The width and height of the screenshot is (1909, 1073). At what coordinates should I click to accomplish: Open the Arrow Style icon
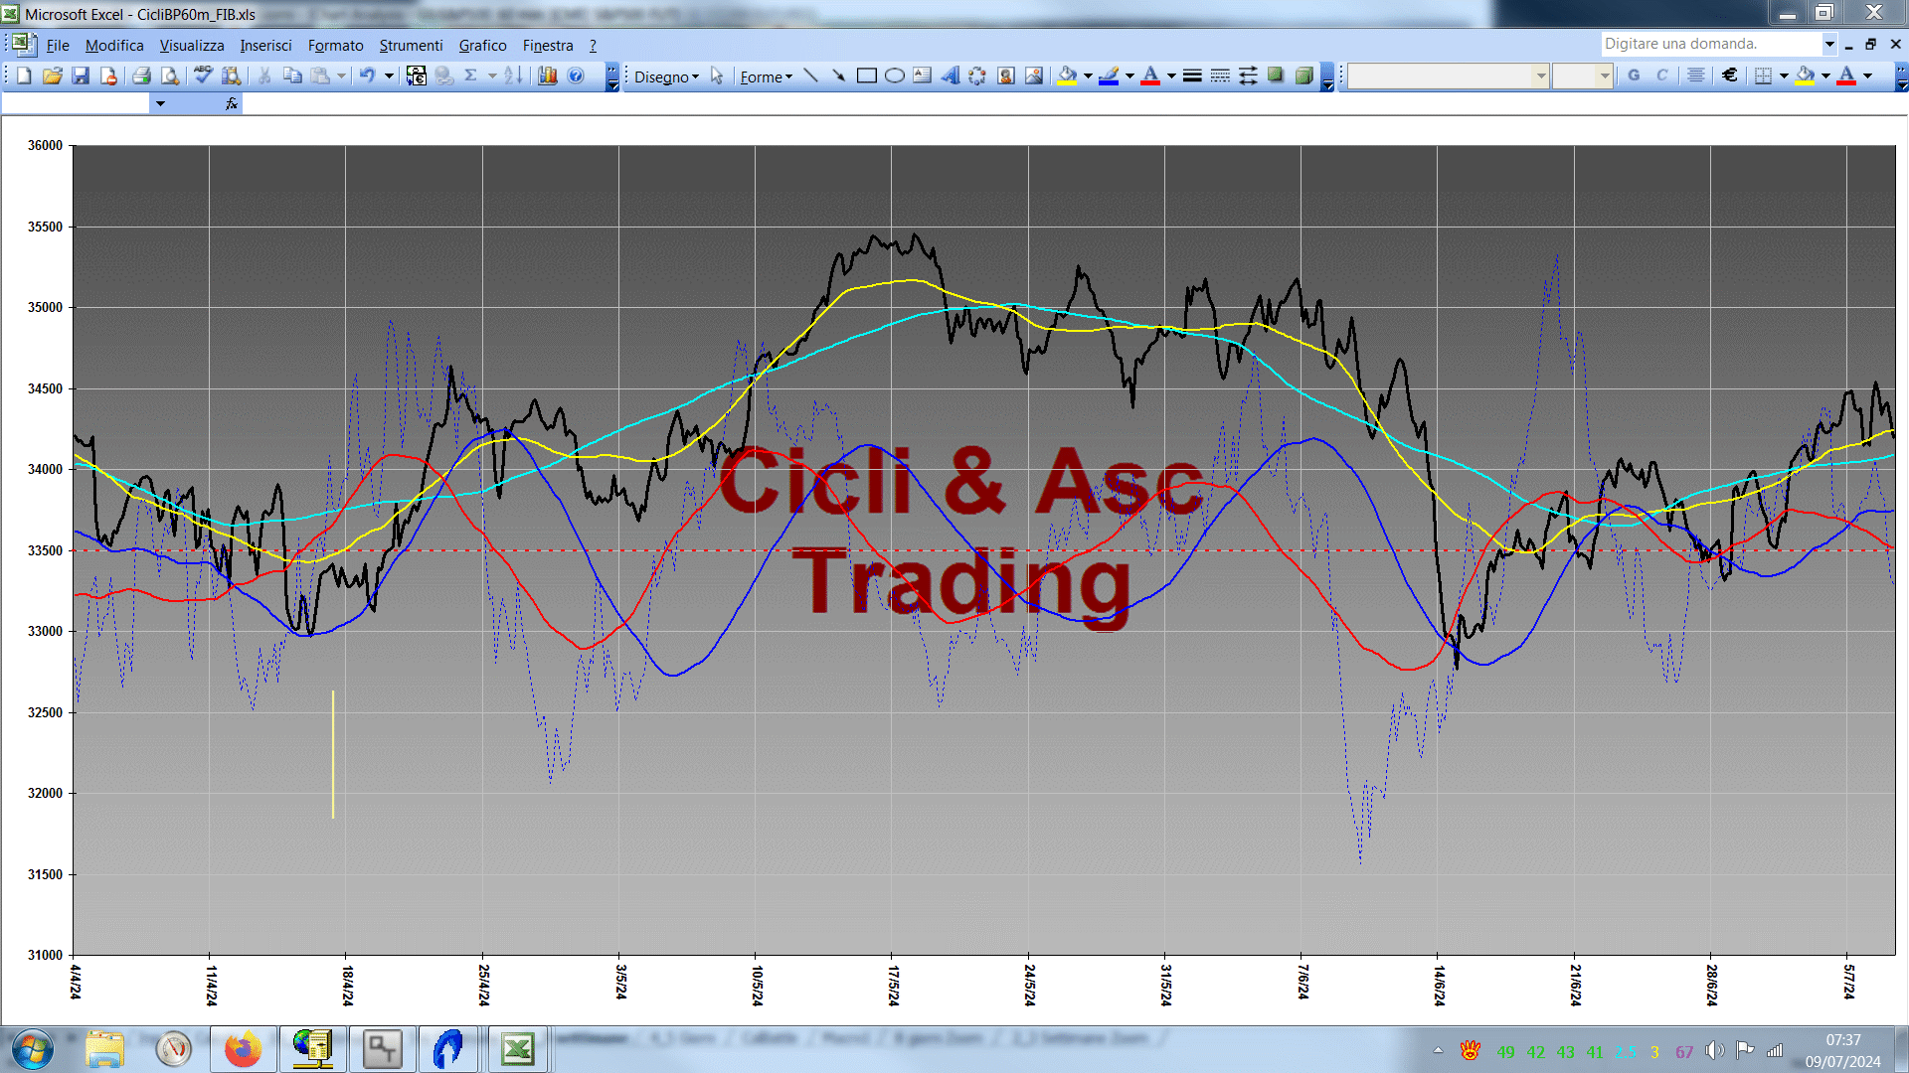coord(1248,76)
